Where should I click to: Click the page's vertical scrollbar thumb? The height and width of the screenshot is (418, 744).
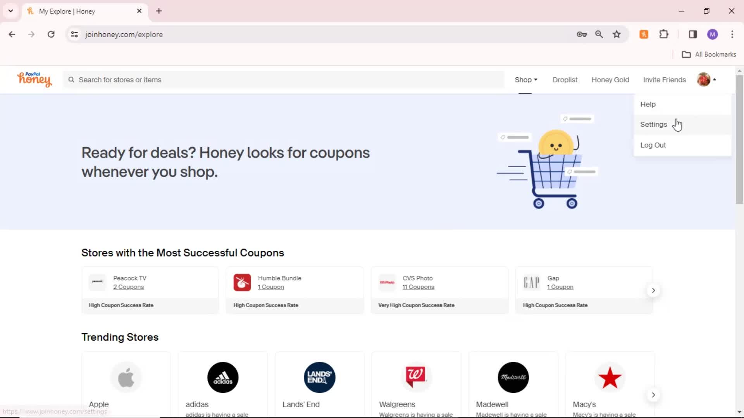[739, 139]
